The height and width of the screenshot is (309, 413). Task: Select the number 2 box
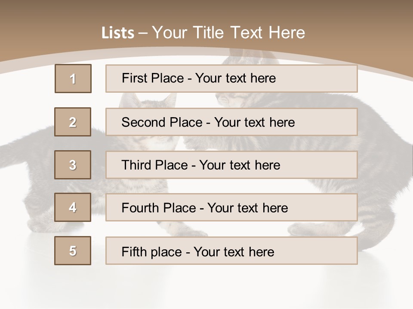pyautogui.click(x=73, y=122)
